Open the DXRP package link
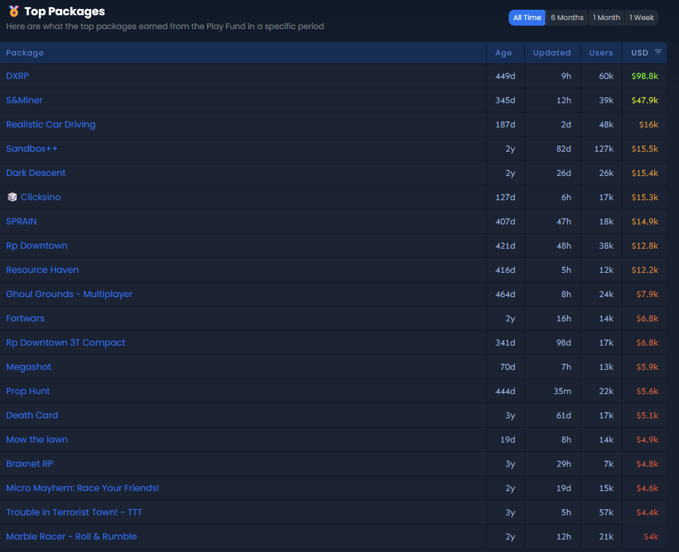The image size is (679, 552). coord(17,75)
